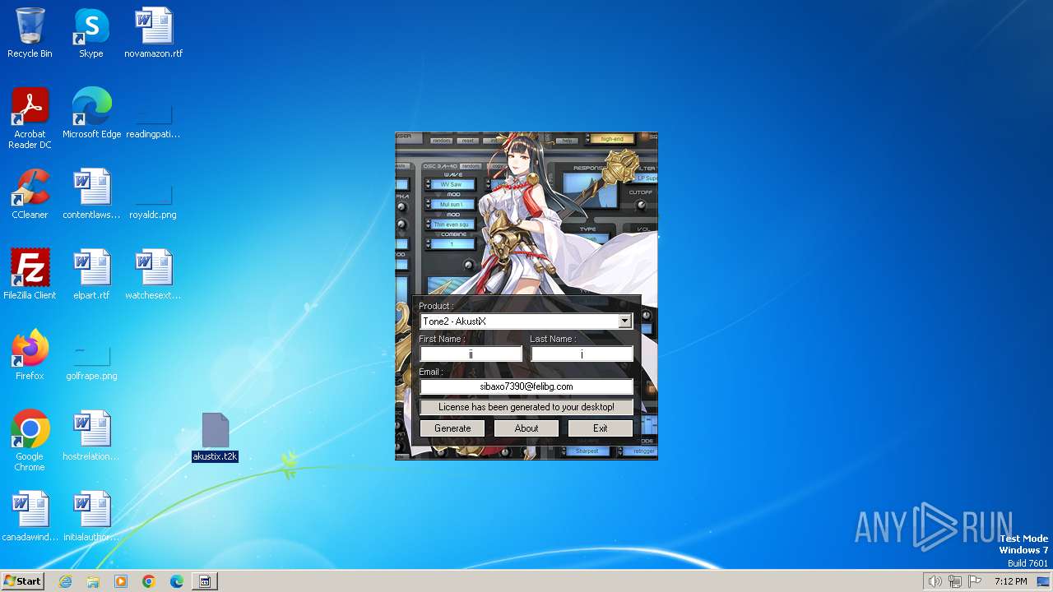Viewport: 1053px width, 592px height.
Task: Open the Google Chrome desktop shortcut
Action: click(x=30, y=441)
